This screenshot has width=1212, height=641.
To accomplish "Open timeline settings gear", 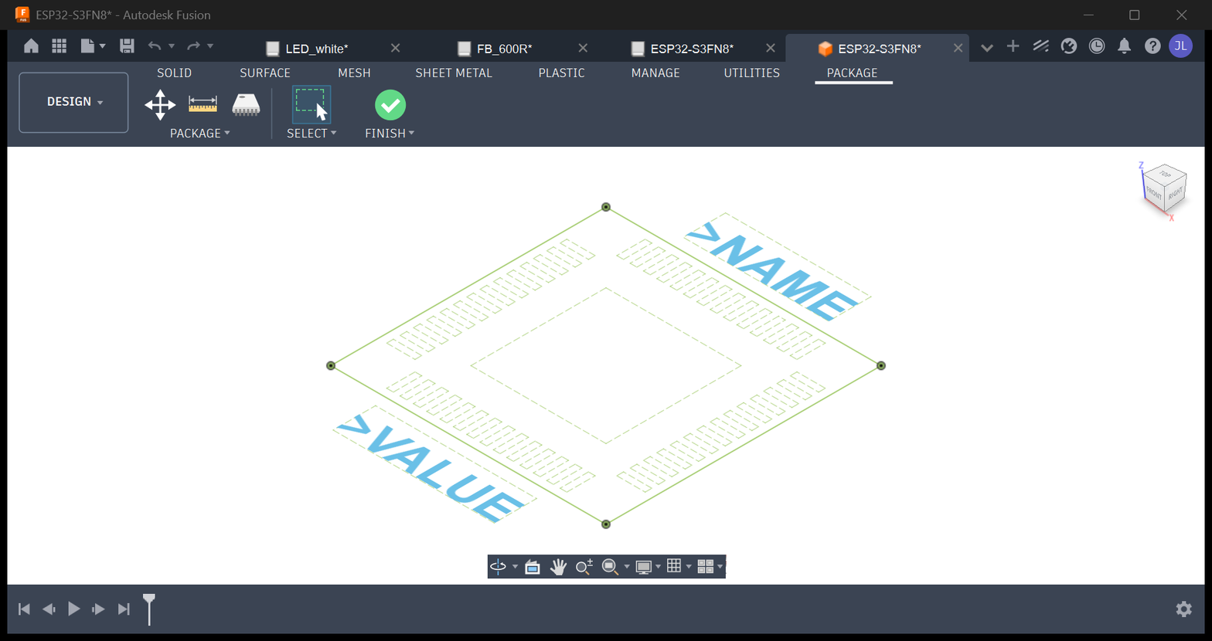I will (x=1183, y=609).
